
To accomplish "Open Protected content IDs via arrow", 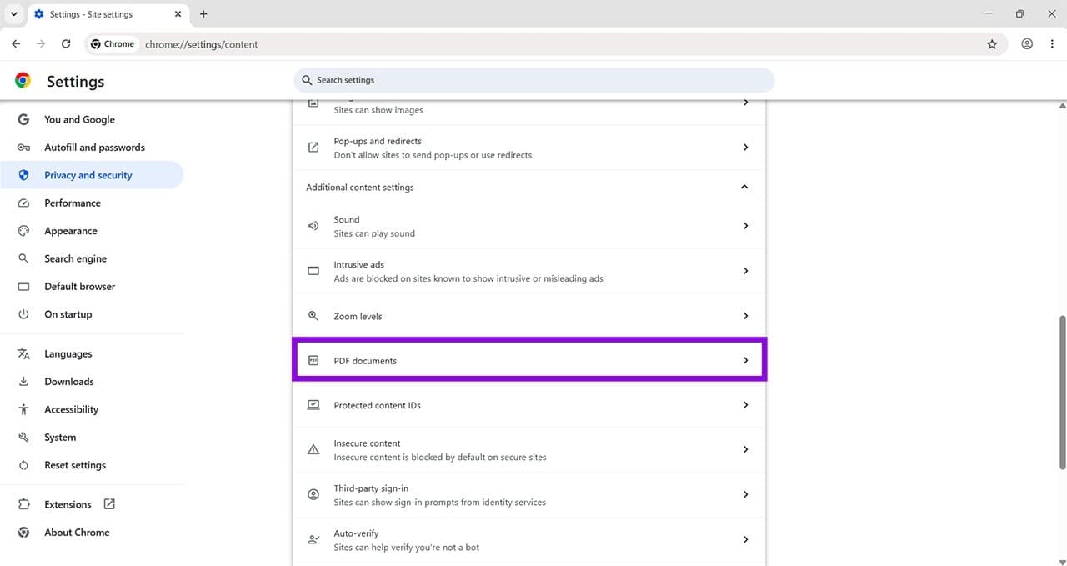I will pyautogui.click(x=745, y=405).
